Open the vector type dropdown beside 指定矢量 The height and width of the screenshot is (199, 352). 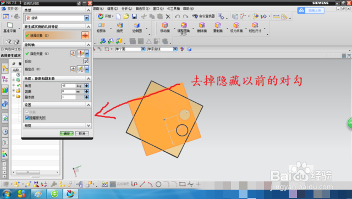[87, 54]
